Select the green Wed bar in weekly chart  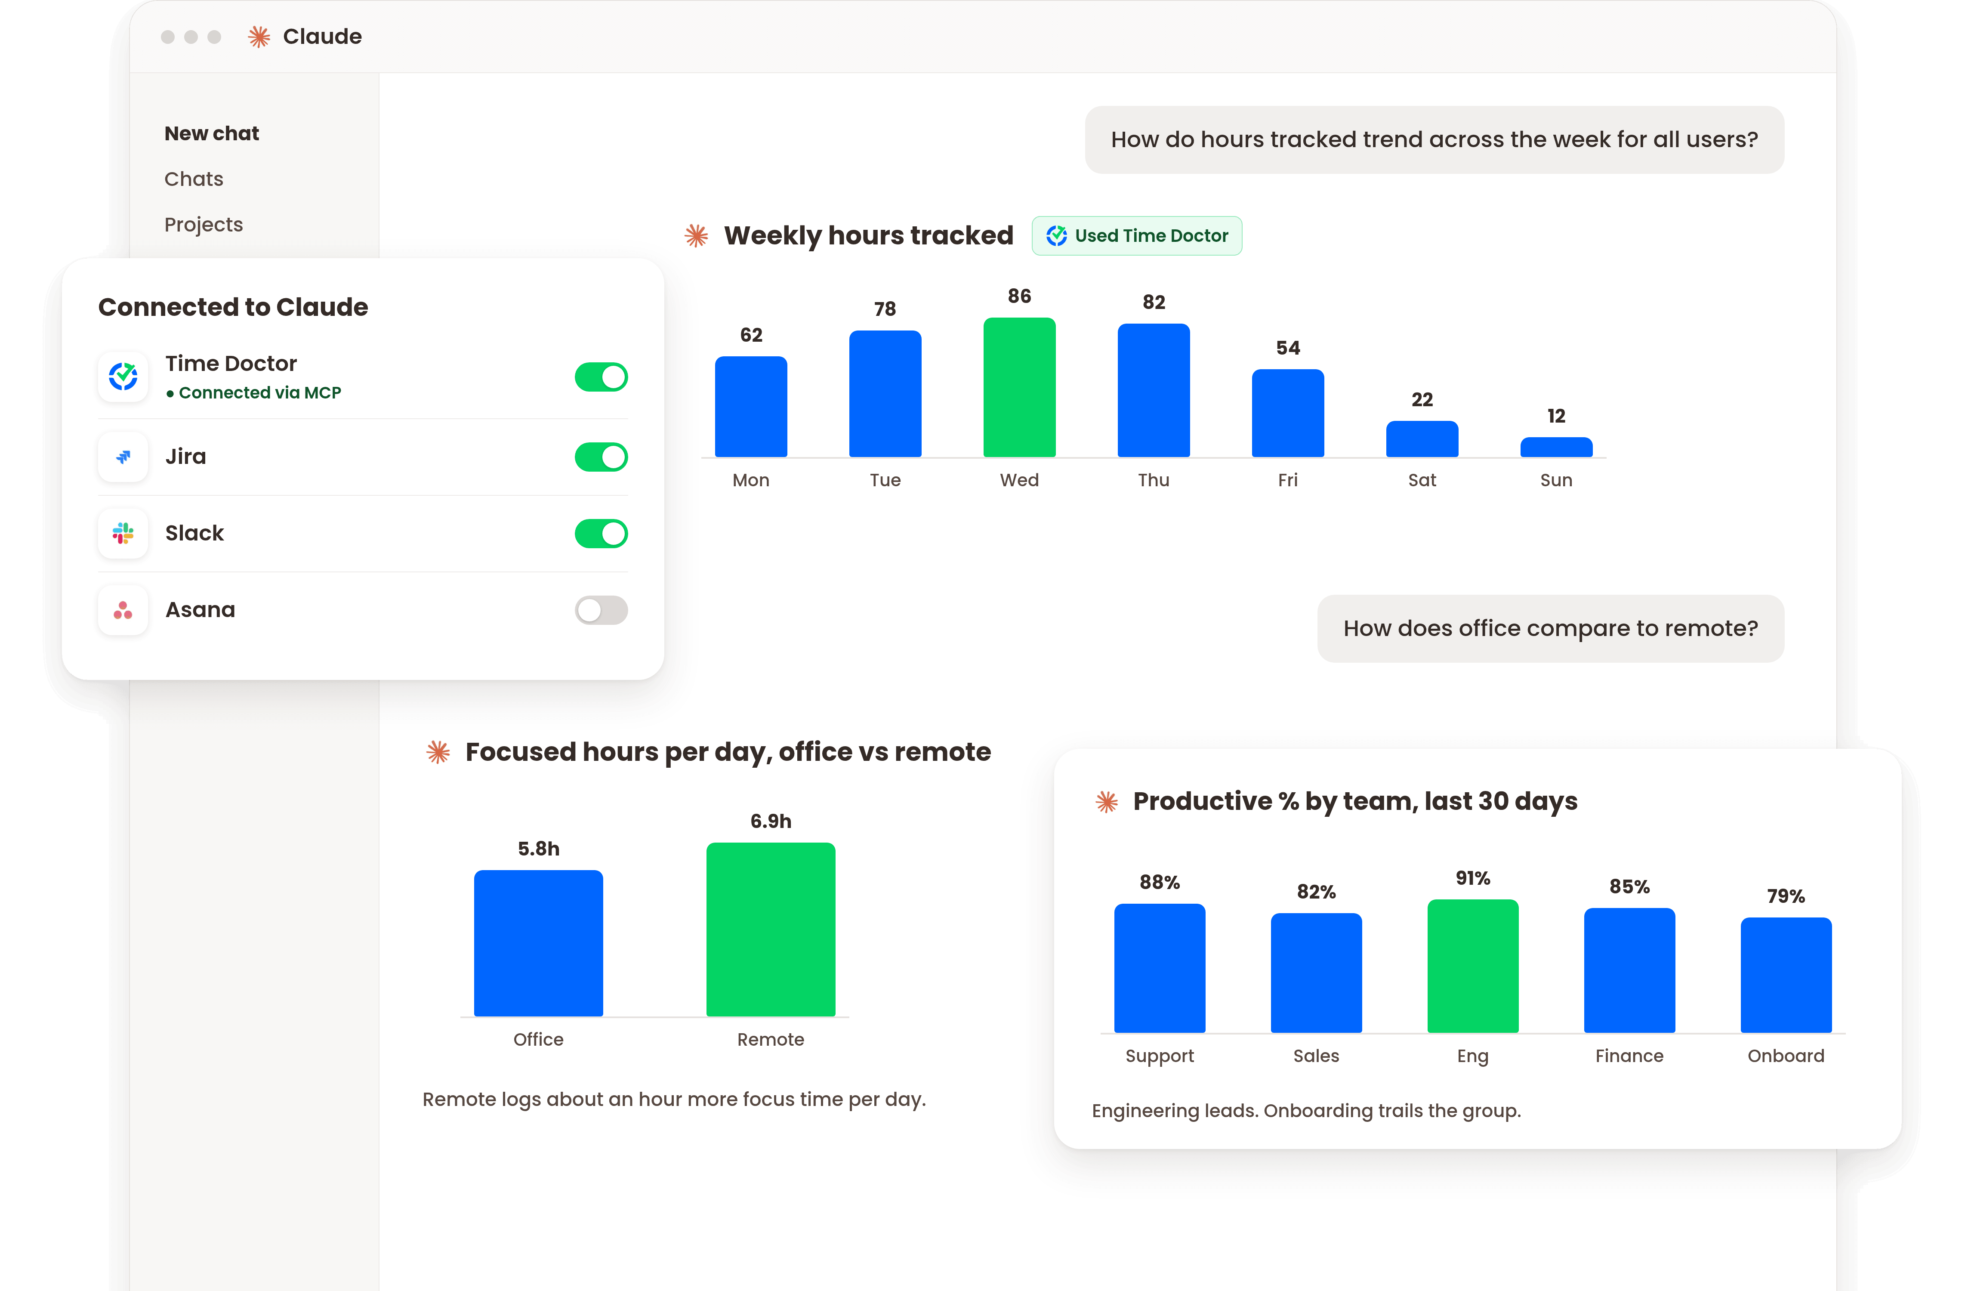1020,387
